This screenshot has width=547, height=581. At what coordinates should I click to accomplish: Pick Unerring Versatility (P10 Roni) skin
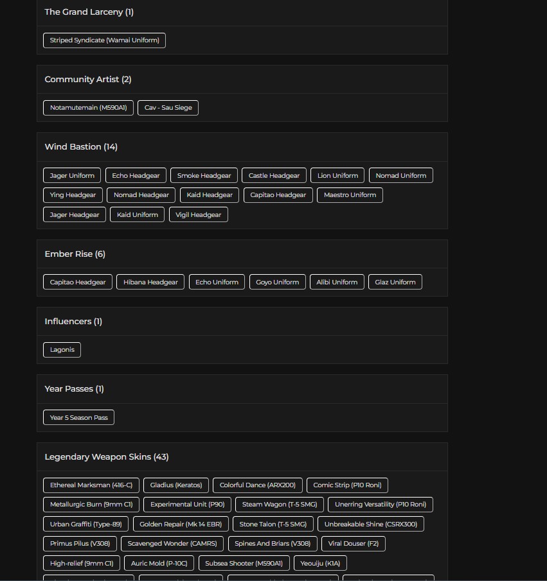(x=381, y=505)
